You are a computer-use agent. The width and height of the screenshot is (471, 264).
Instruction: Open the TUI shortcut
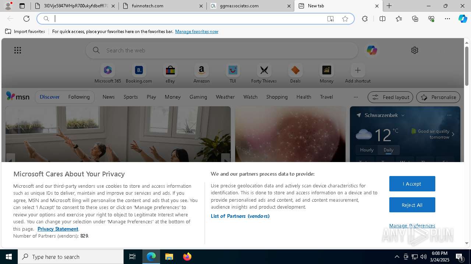[233, 74]
